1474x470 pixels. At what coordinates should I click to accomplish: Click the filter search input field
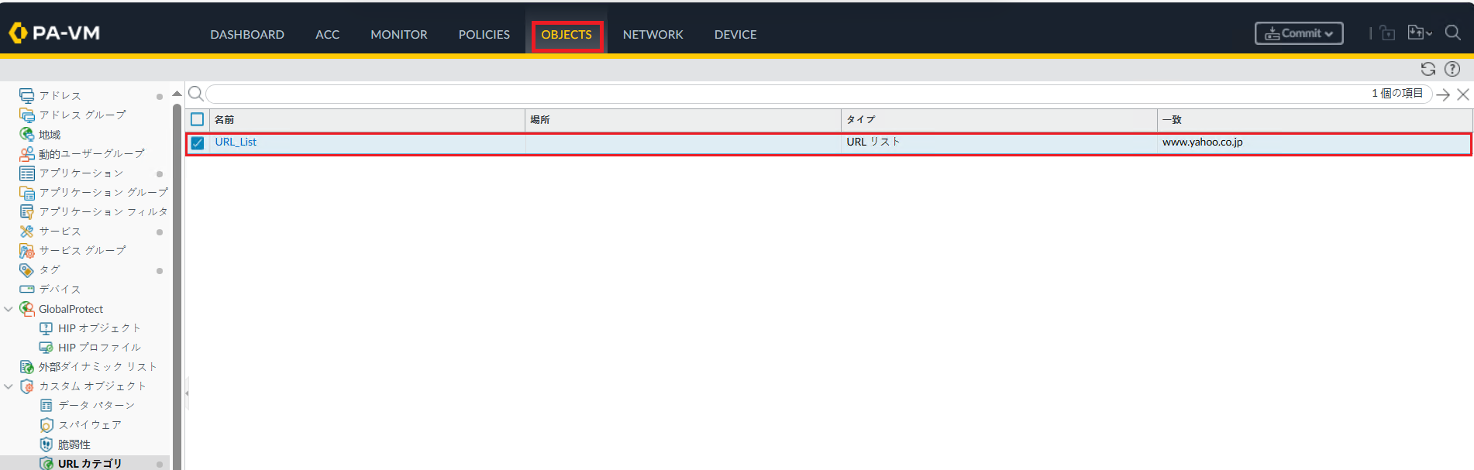click(775, 94)
